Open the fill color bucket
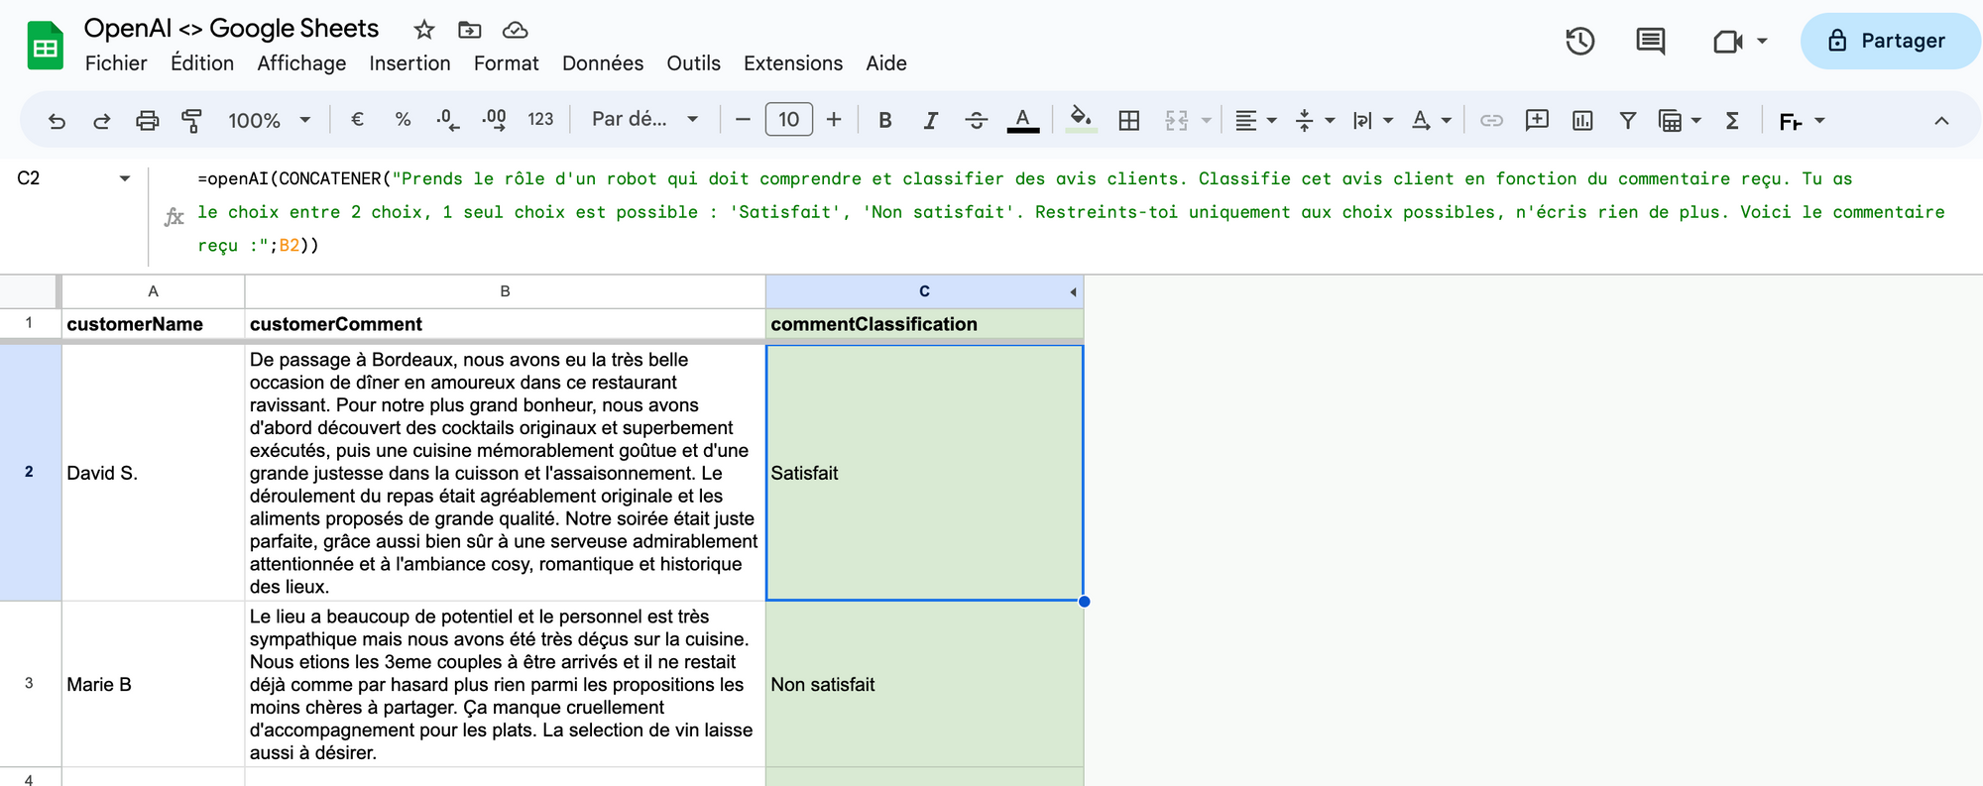This screenshot has width=1983, height=786. 1081,119
